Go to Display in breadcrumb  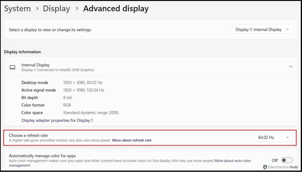pos(56,9)
